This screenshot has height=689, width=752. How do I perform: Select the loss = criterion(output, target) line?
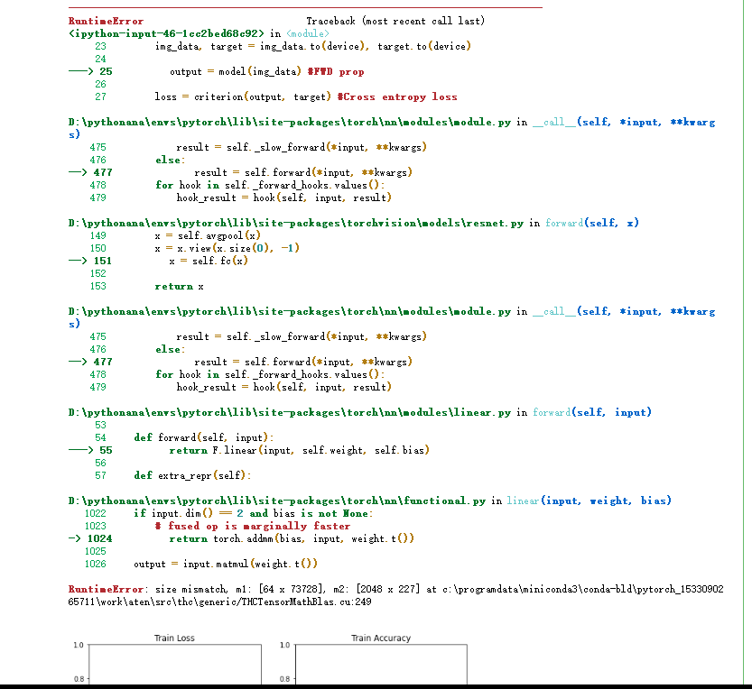(x=305, y=96)
